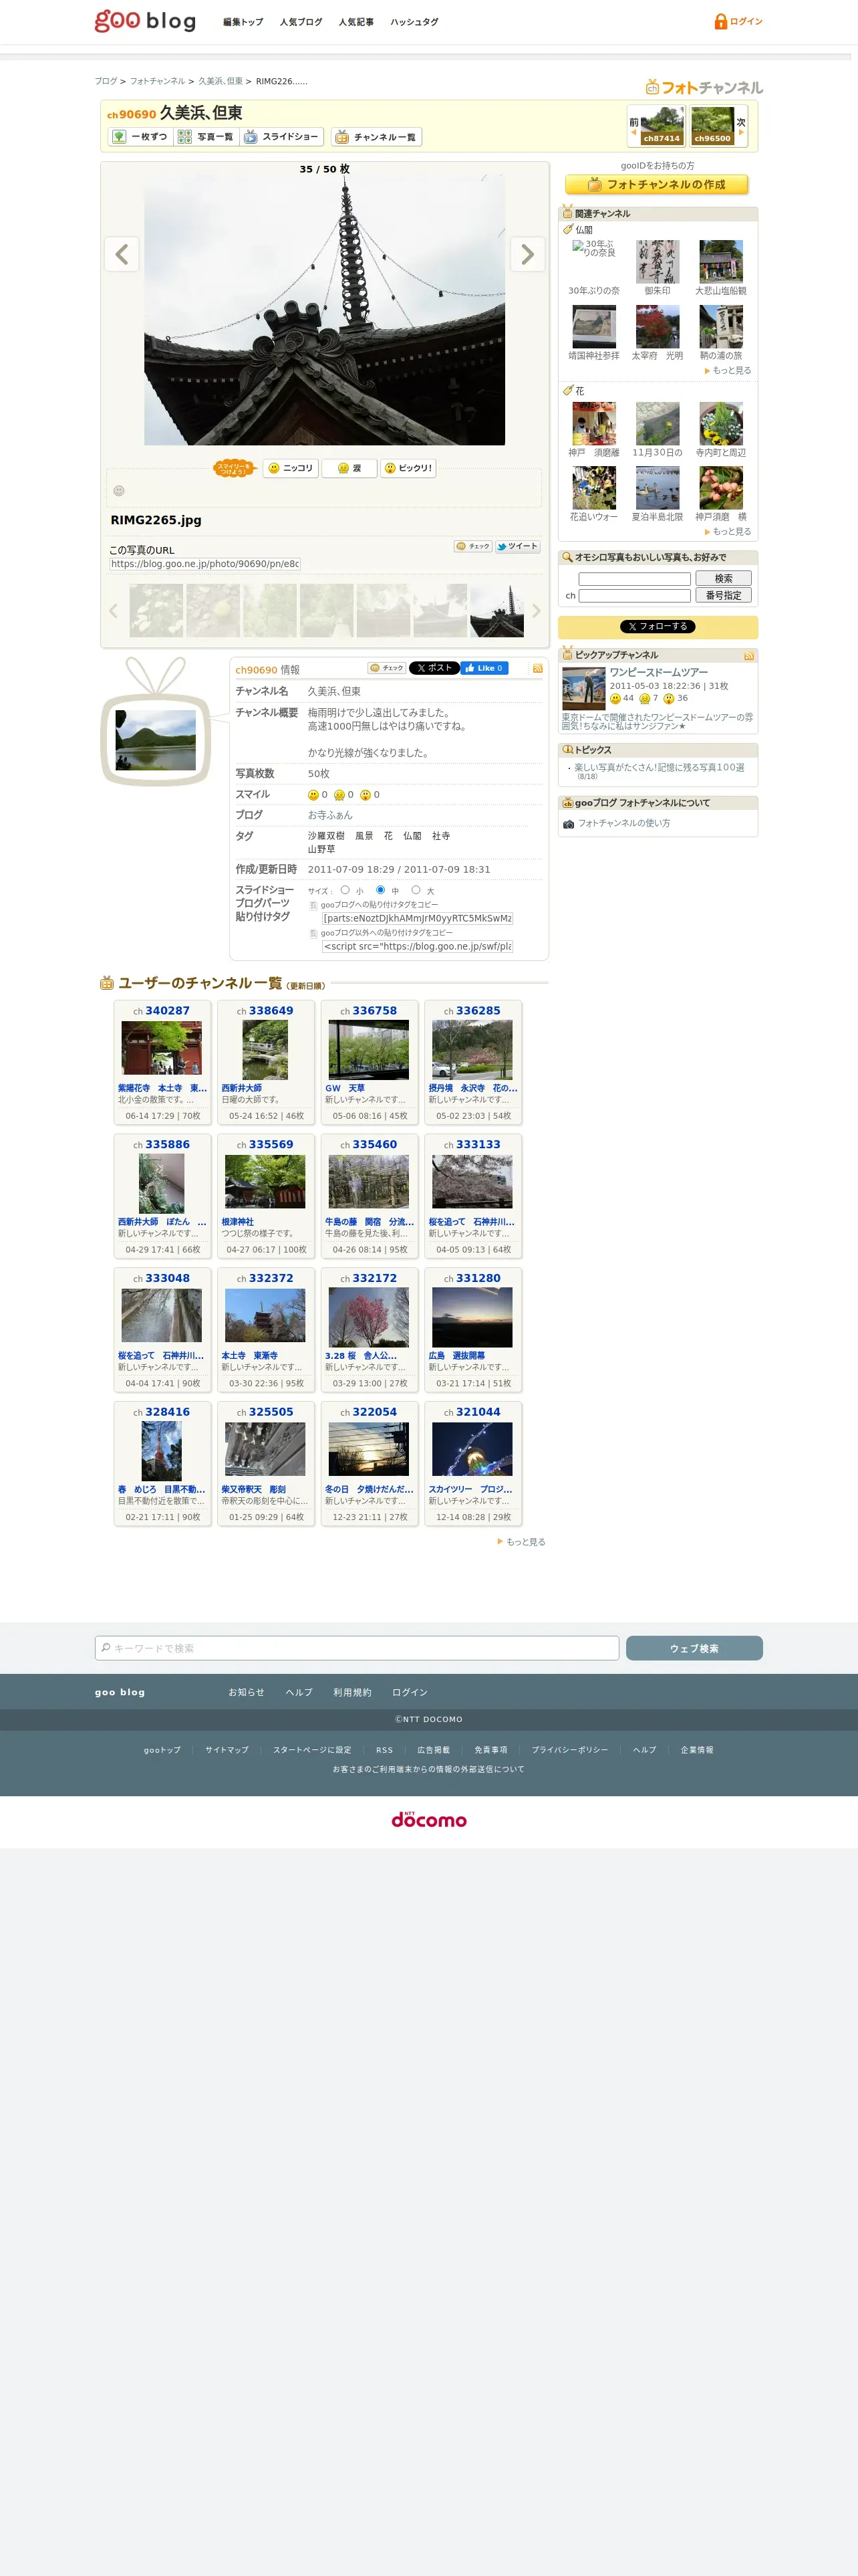Share channel with X ポスト button
The height and width of the screenshot is (2576, 858).
434,668
